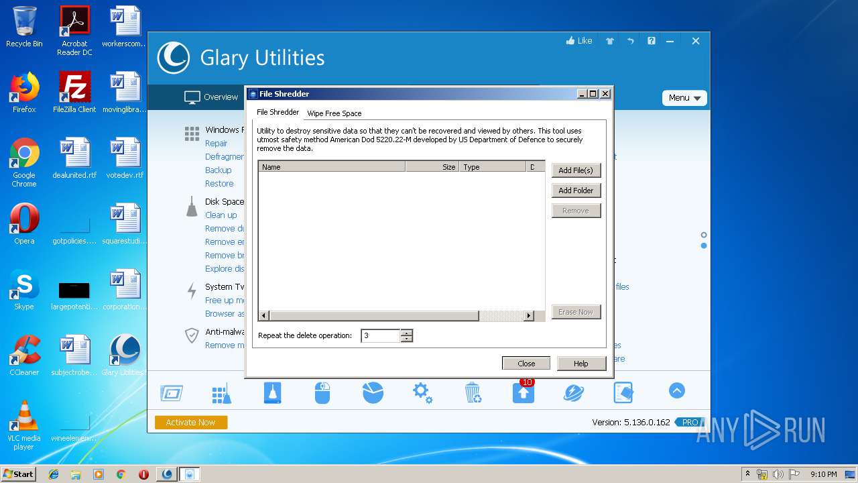Click the horizontal scrollbar right arrow

529,316
